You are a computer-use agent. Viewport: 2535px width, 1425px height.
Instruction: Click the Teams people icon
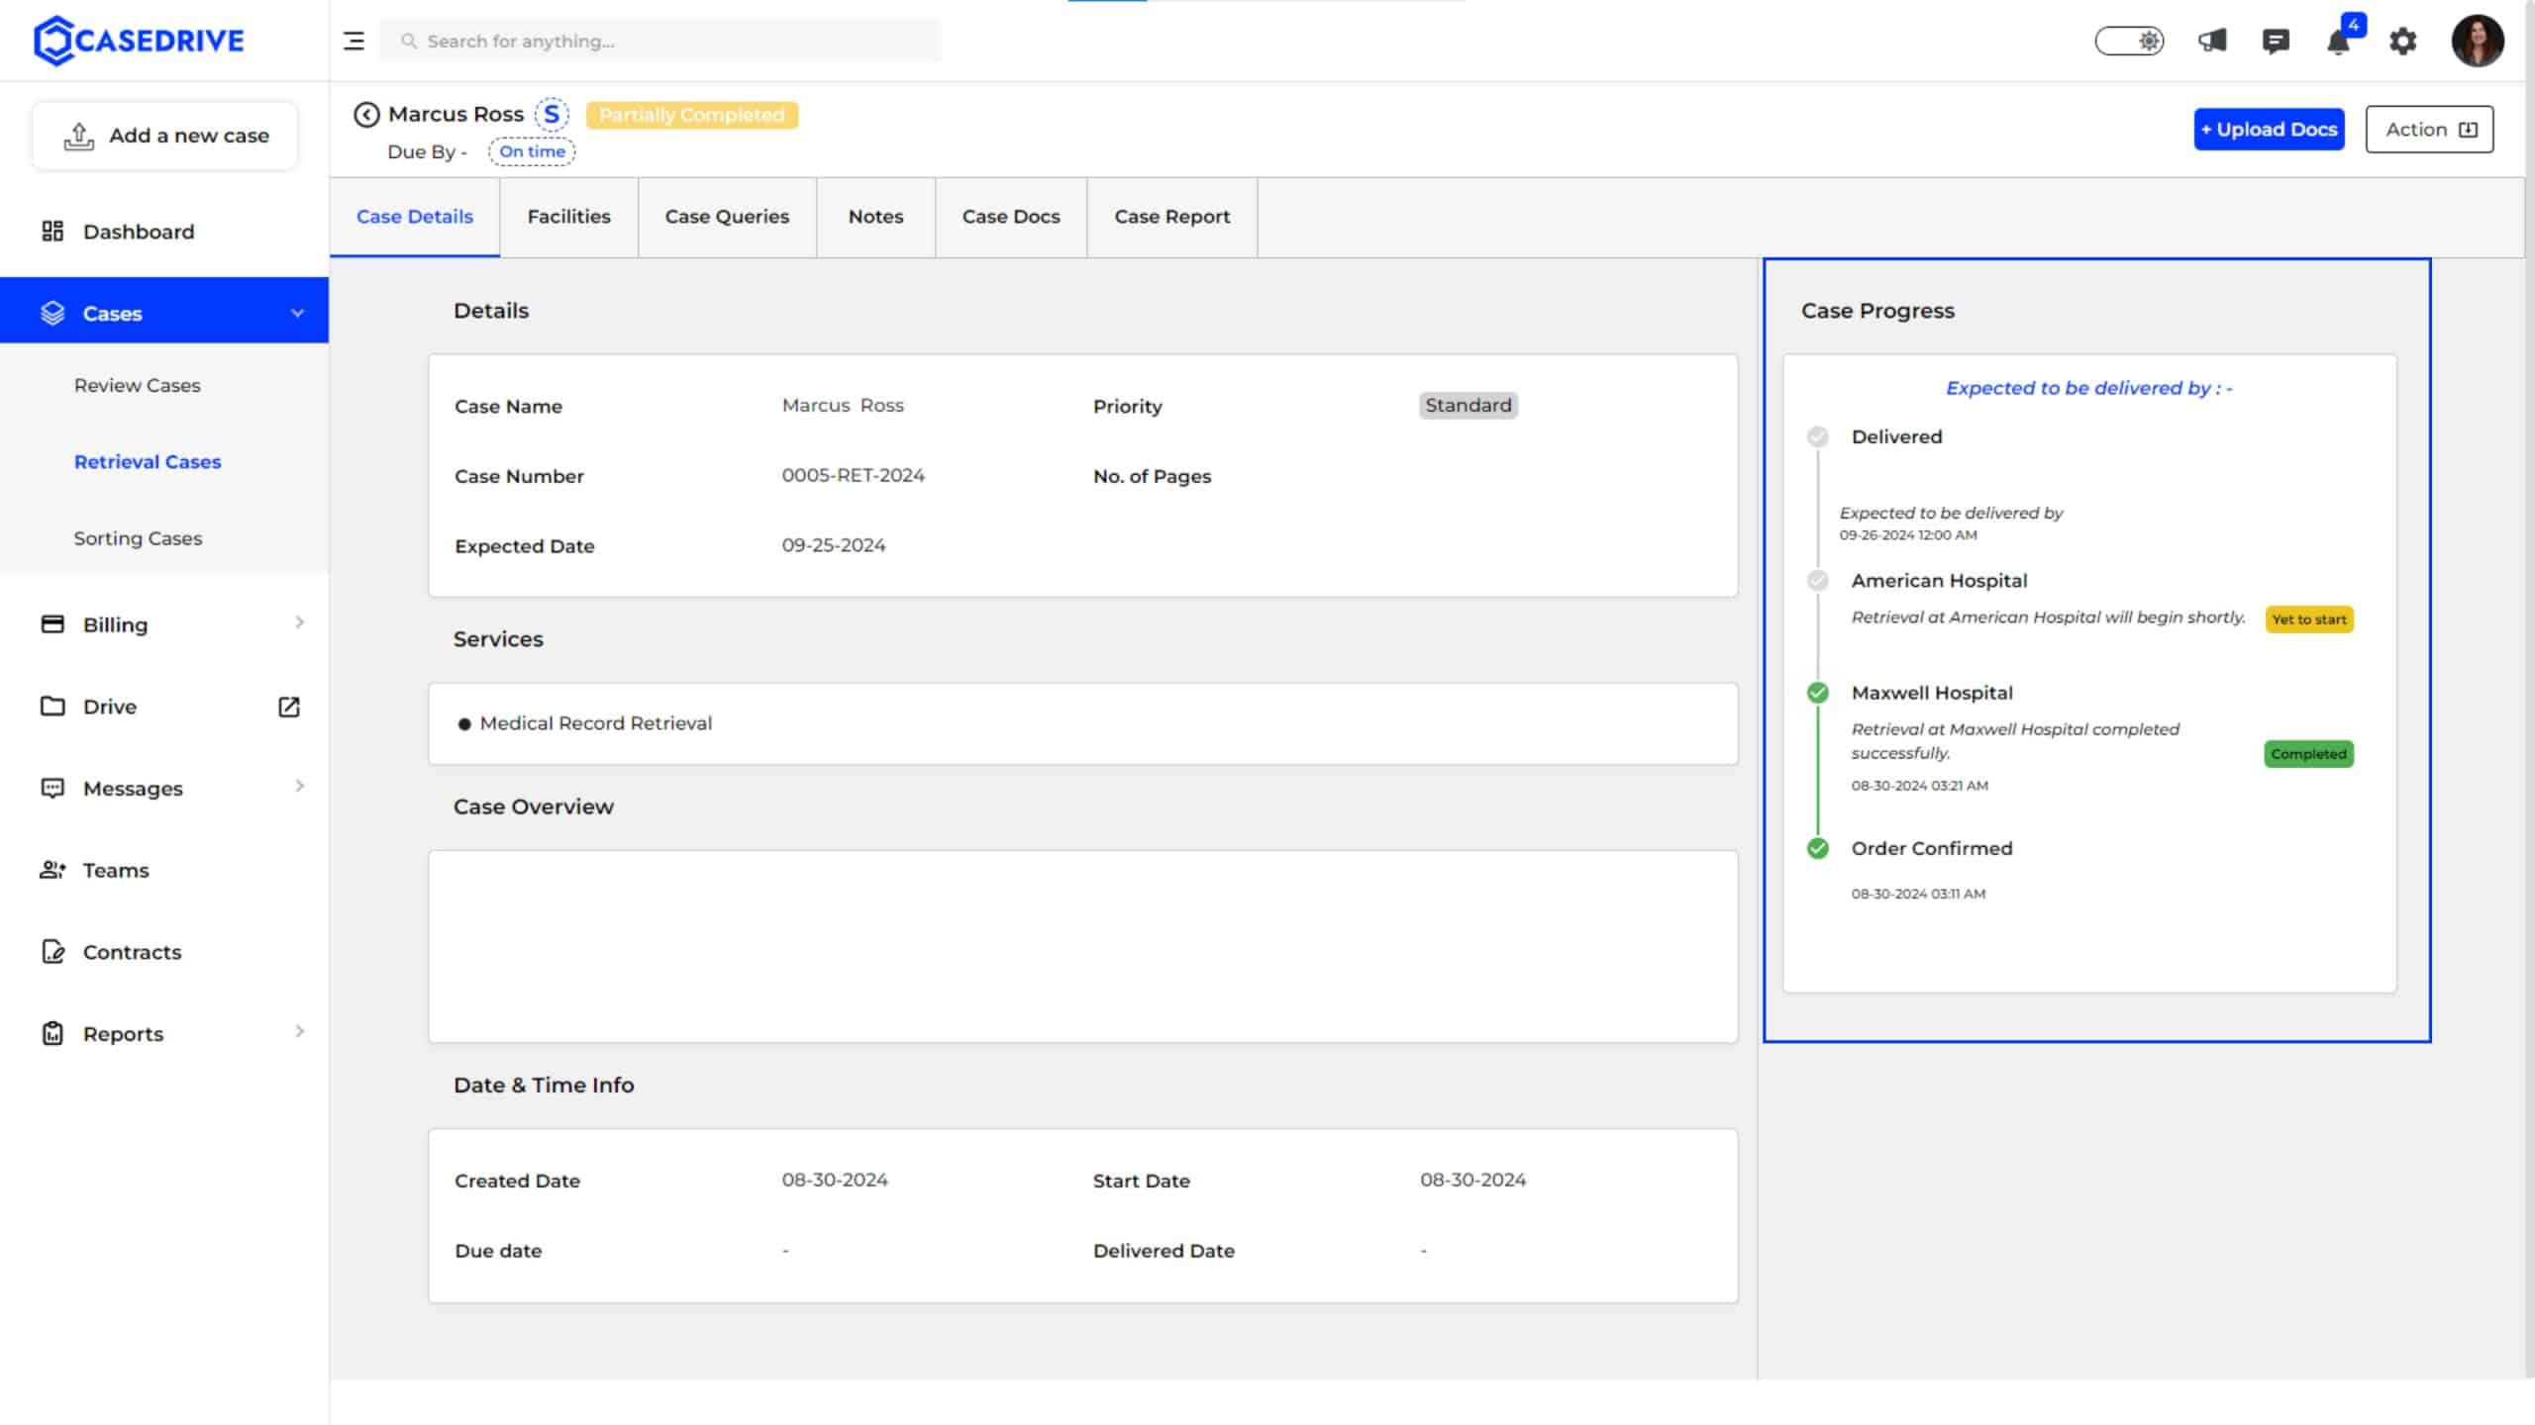[52, 870]
